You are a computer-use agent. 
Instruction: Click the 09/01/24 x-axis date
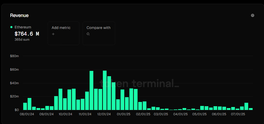pos(47,114)
